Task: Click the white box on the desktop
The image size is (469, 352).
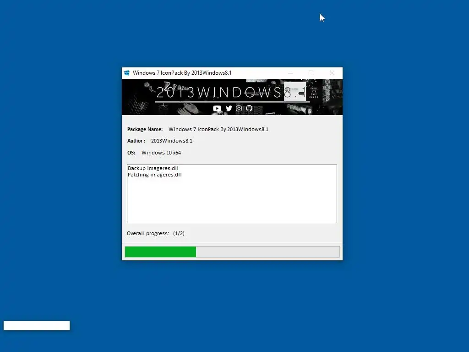Action: 37,325
